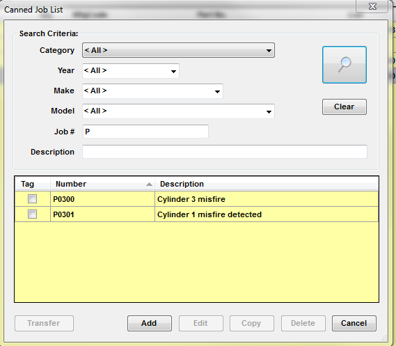This screenshot has width=396, height=346.
Task: Clear the search criteria
Action: pos(344,107)
